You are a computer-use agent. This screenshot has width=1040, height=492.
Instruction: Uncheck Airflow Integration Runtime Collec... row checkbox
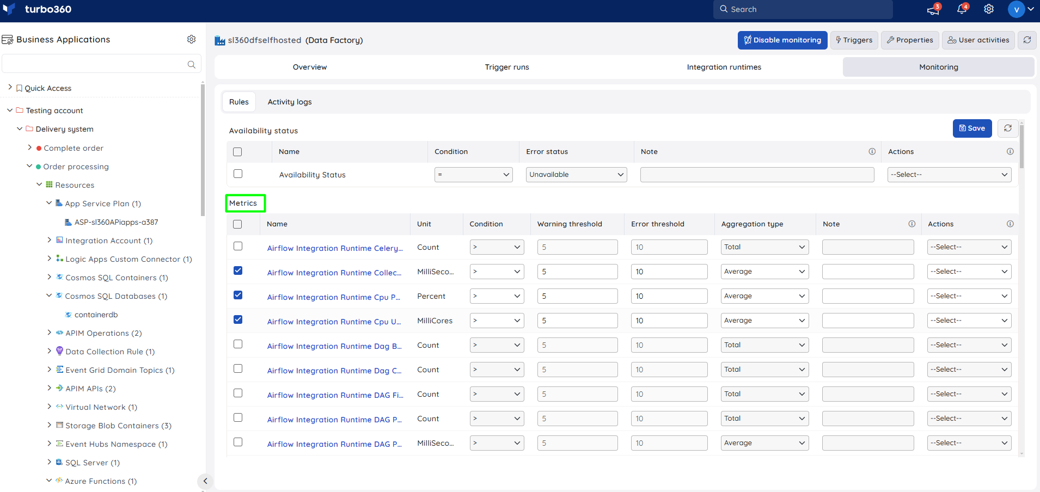(238, 270)
